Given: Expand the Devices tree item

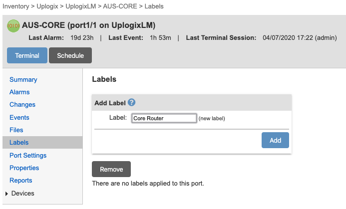Looking at the screenshot, I should tap(6, 194).
